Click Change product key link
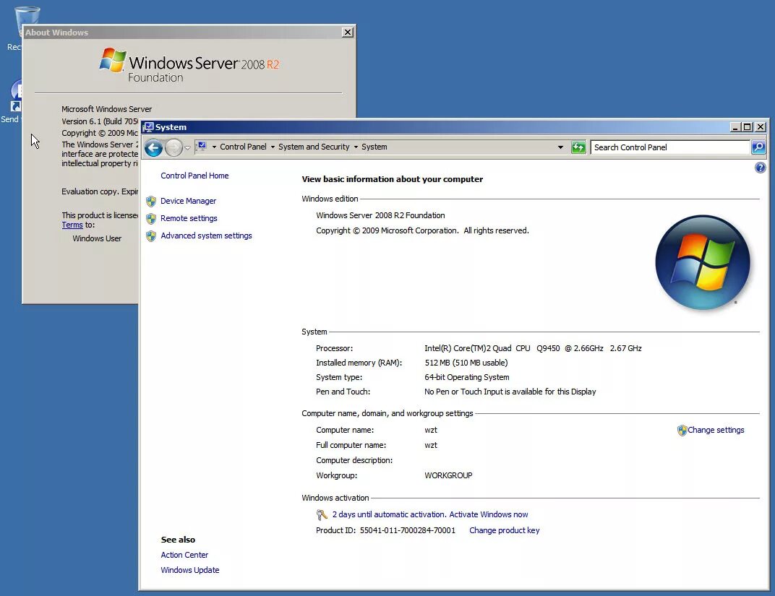The width and height of the screenshot is (775, 596). pos(504,530)
